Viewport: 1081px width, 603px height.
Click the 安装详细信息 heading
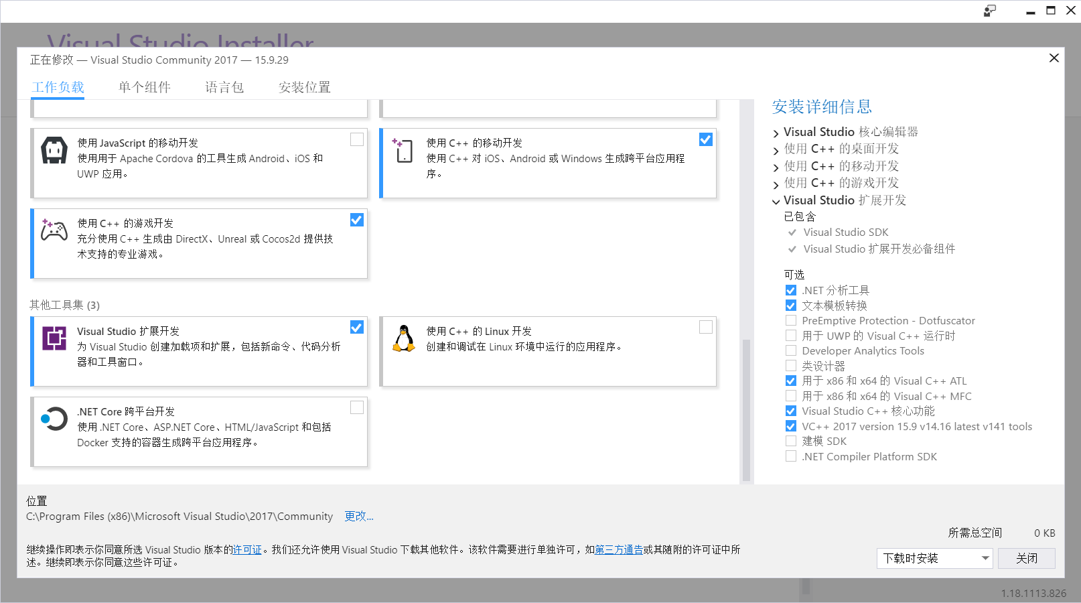[x=822, y=107]
